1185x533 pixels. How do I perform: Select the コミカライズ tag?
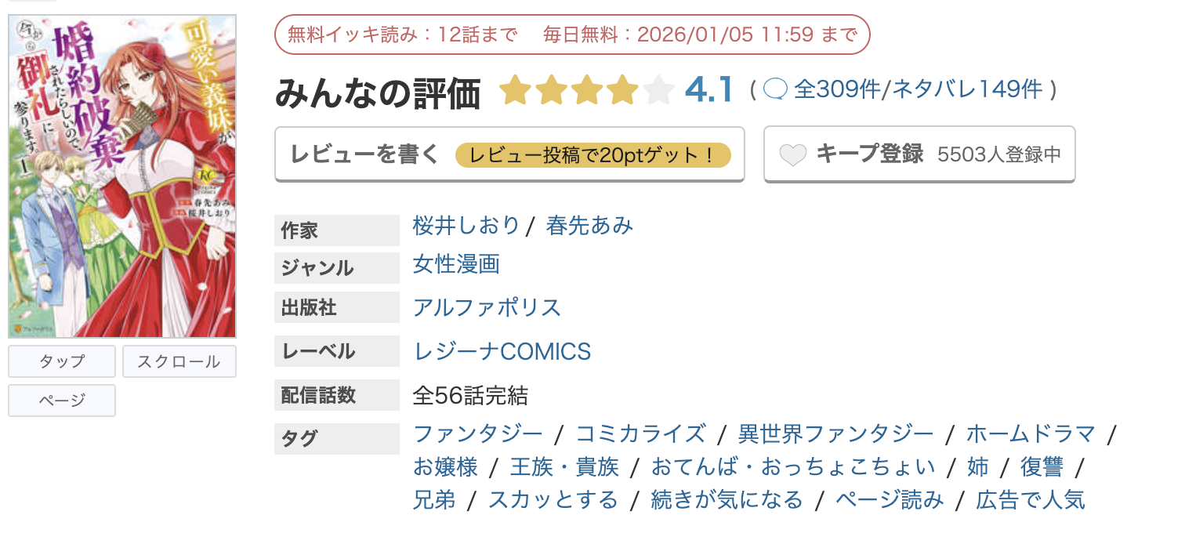640,433
